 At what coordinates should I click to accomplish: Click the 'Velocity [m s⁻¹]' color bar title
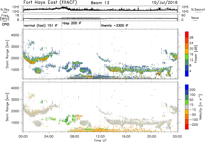click(200, 107)
